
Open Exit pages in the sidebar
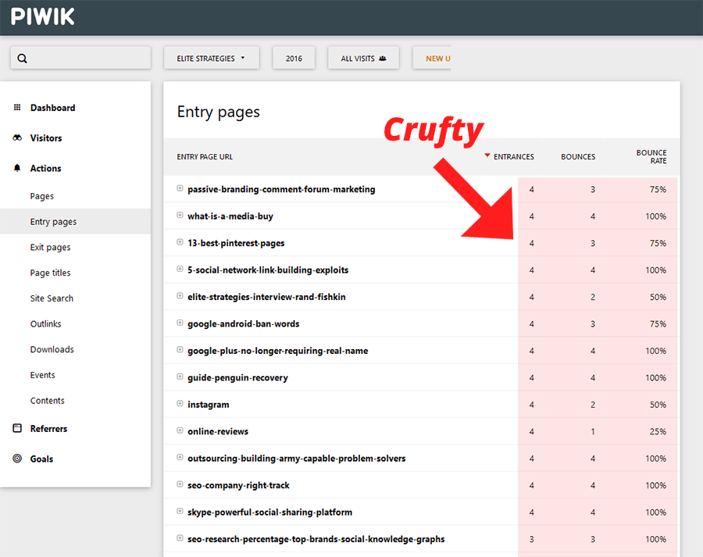coord(50,248)
